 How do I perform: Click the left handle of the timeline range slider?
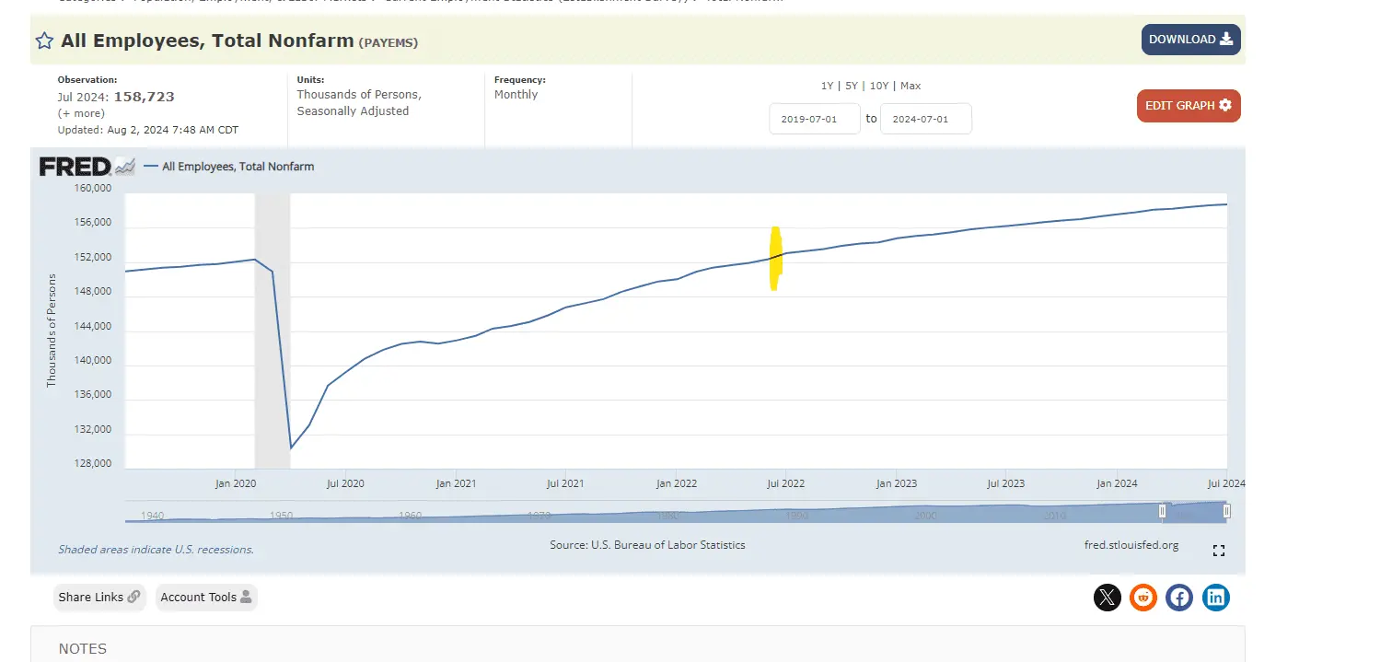[1163, 511]
